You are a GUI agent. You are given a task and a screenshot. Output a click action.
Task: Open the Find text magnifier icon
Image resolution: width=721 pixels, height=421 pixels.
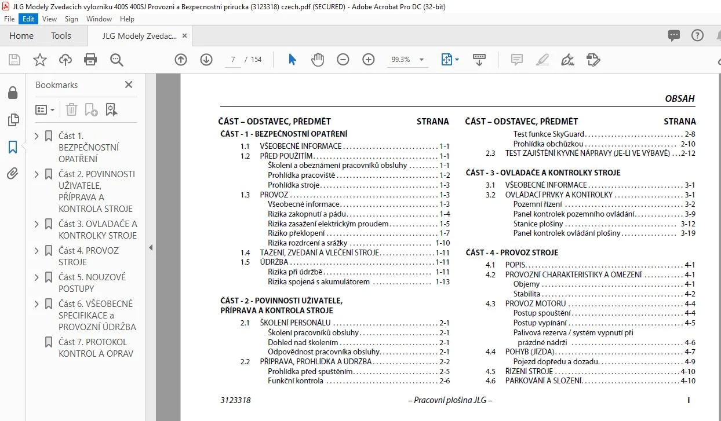[116, 60]
